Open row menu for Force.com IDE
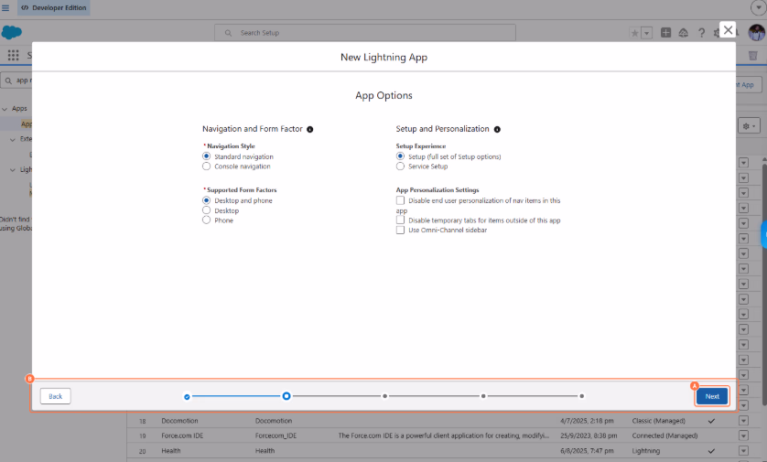 (743, 435)
